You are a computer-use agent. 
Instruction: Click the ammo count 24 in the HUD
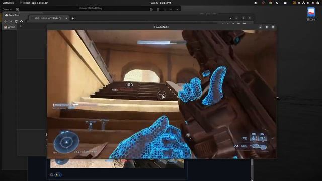click(236, 146)
